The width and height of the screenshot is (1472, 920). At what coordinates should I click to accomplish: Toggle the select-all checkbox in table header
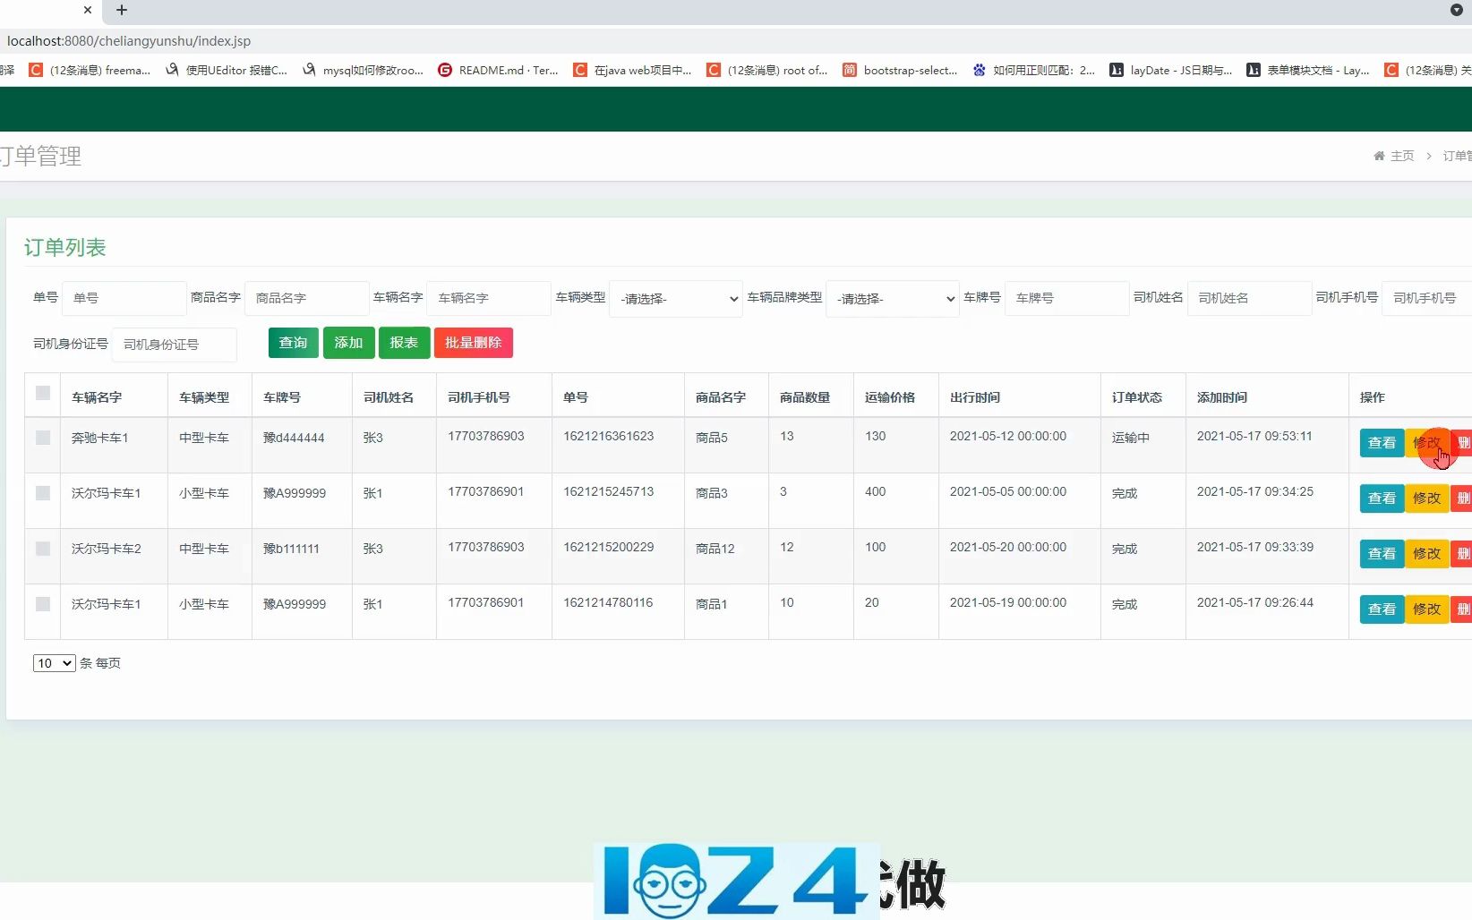[x=42, y=394]
